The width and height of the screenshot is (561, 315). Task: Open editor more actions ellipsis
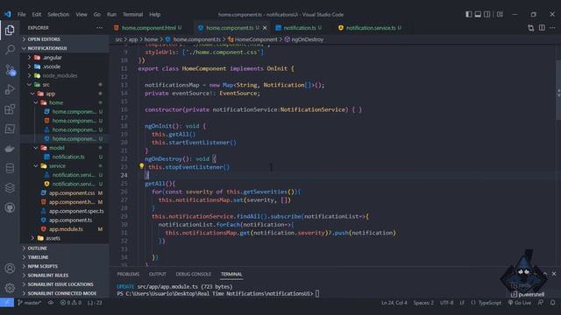pos(553,27)
